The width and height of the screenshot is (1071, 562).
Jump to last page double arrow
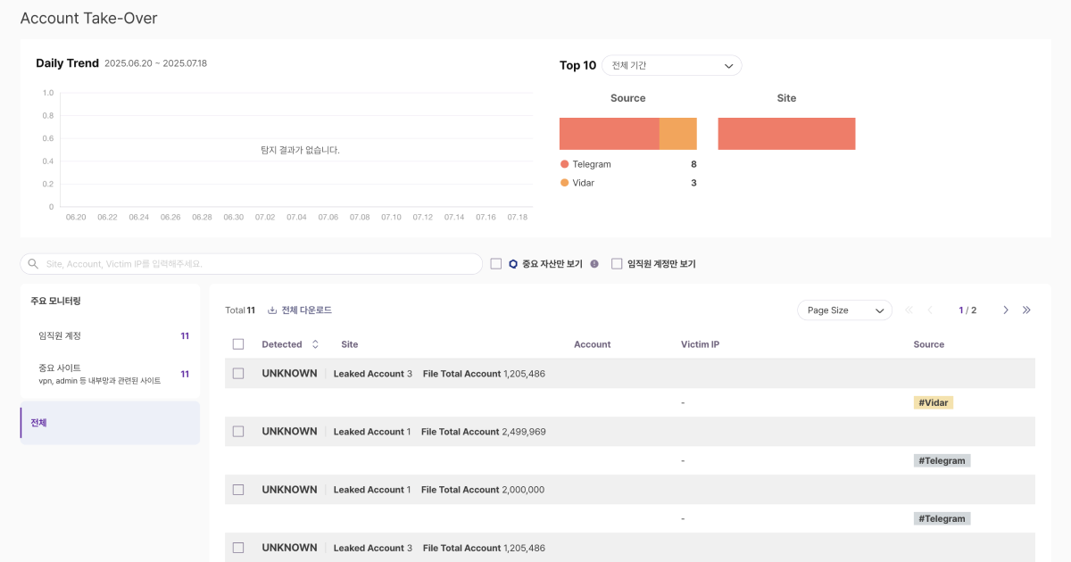[1026, 310]
